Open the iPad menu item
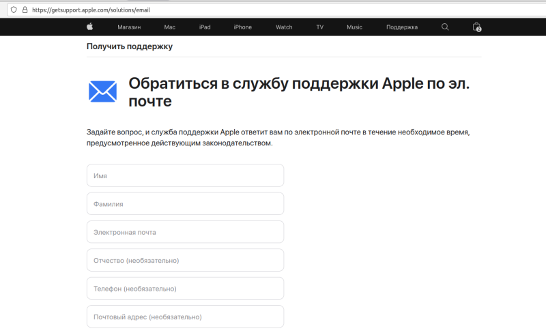 205,27
